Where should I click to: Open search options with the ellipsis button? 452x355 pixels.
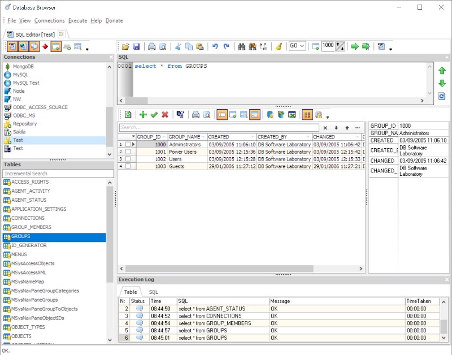click(x=358, y=128)
